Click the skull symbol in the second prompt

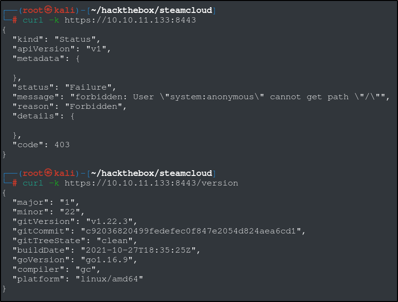coord(48,173)
